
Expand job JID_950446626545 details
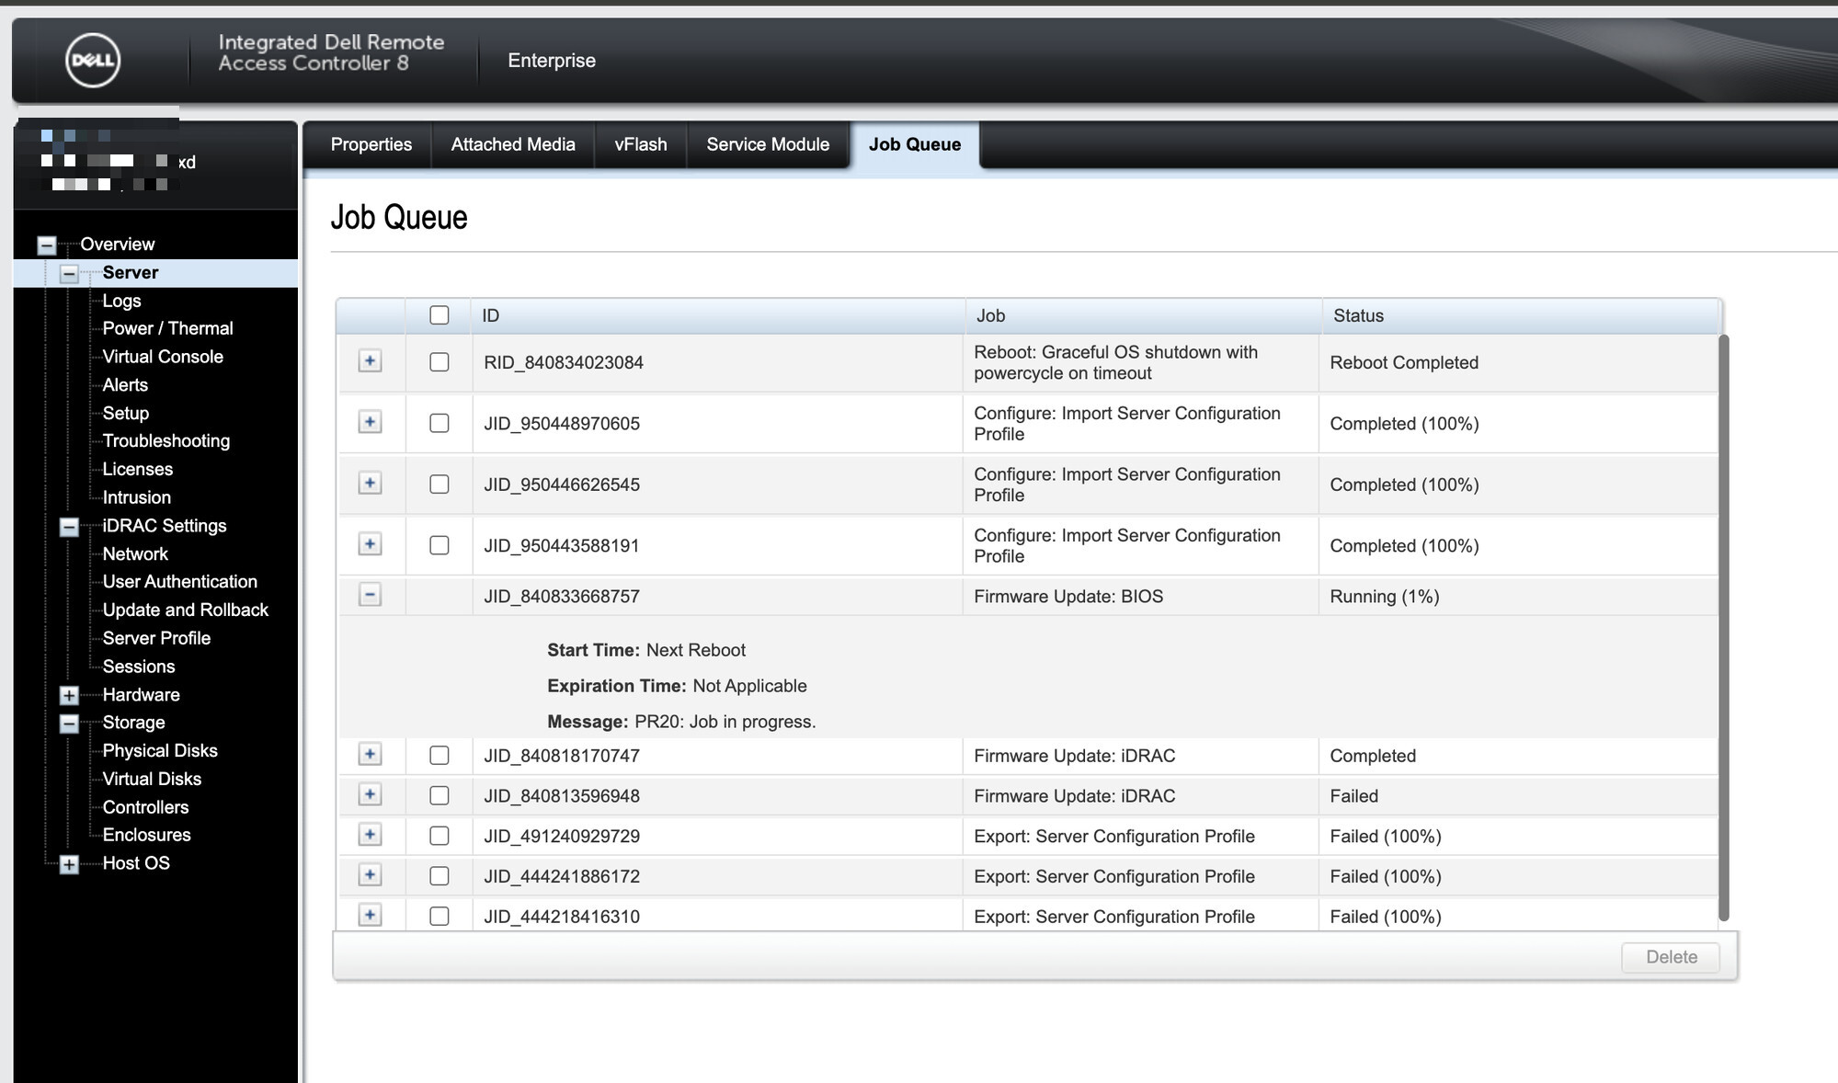coord(370,483)
